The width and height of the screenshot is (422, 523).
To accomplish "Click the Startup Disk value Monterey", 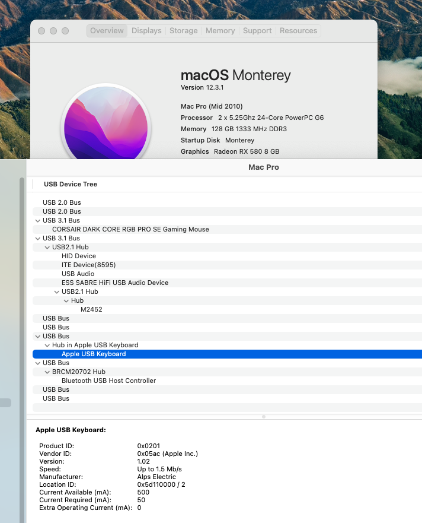I will (x=240, y=141).
